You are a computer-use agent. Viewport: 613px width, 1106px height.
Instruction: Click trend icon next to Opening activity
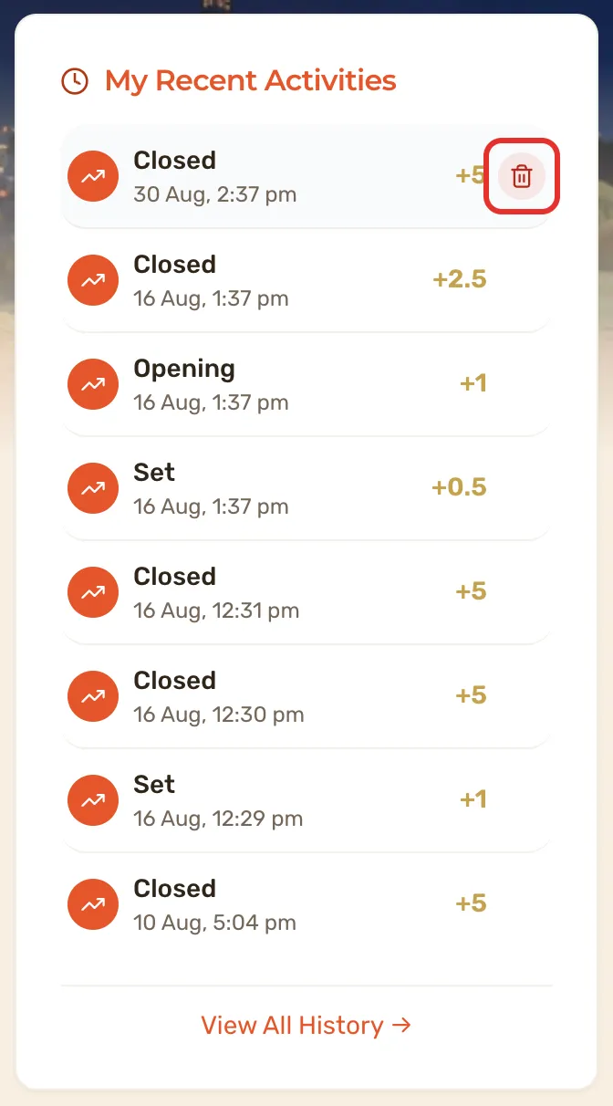(93, 384)
